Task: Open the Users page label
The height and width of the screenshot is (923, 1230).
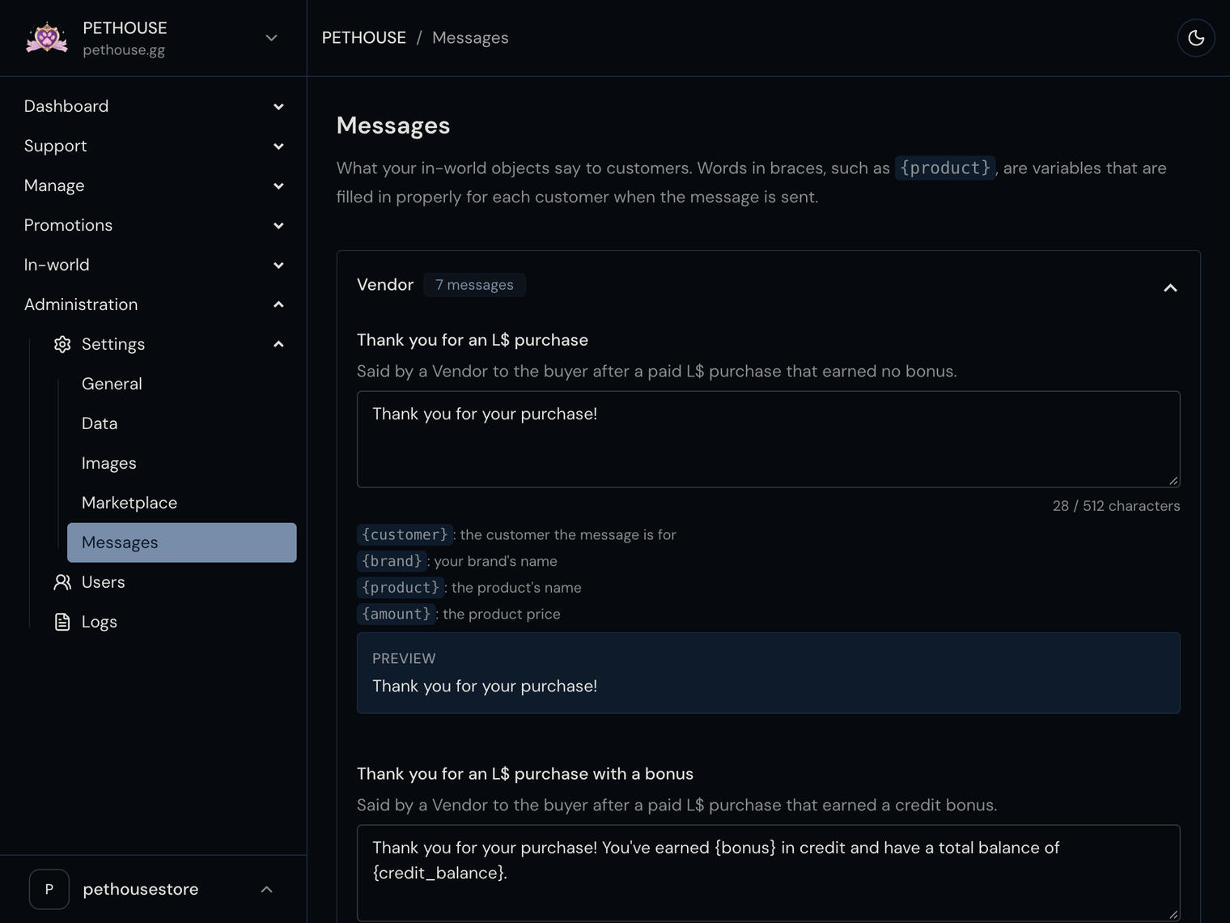Action: tap(104, 582)
